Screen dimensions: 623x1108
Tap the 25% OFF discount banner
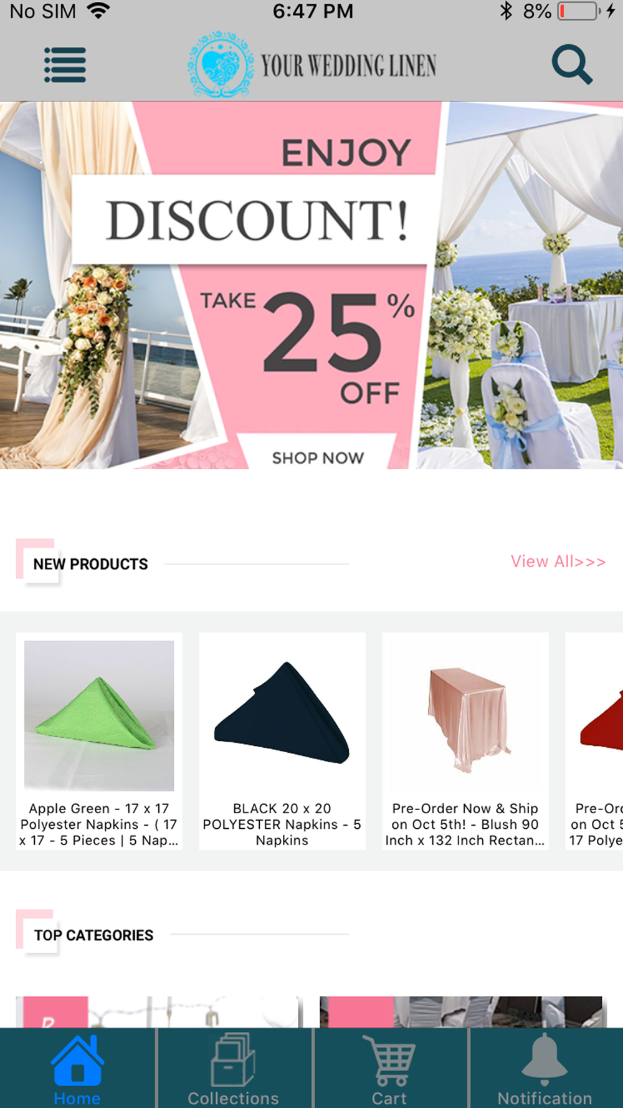tap(311, 285)
